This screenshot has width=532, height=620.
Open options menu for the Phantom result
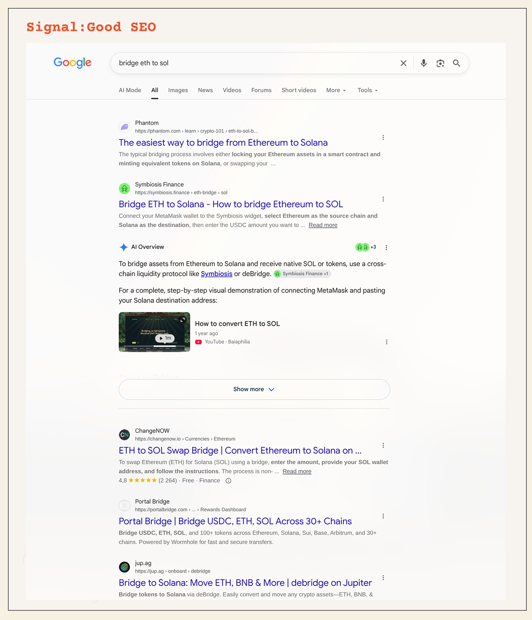coord(383,137)
